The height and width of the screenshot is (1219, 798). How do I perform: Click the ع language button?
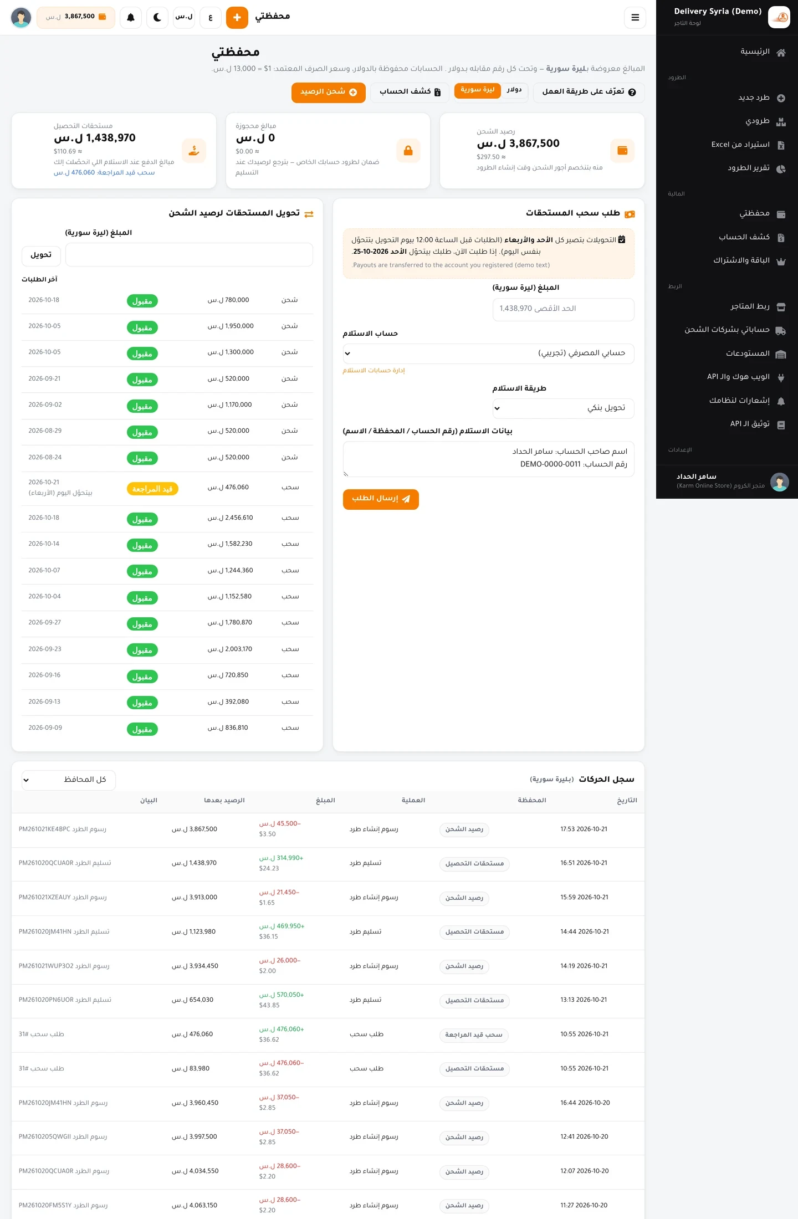click(x=211, y=18)
